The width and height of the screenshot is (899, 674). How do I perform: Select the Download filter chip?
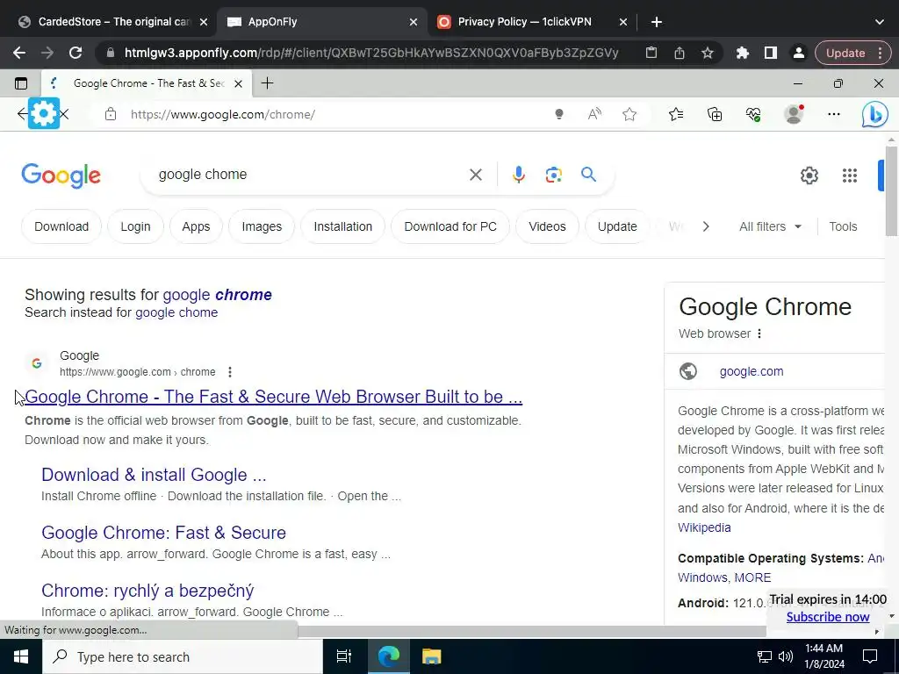pos(61,226)
